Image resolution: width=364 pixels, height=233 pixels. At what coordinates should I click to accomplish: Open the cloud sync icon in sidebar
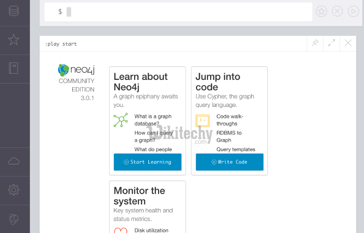click(x=14, y=161)
